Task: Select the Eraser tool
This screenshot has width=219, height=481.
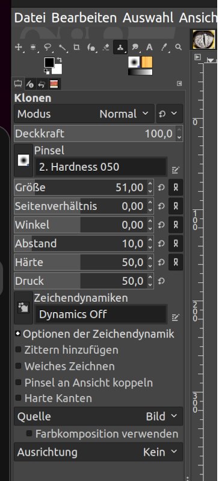Action: (106, 47)
